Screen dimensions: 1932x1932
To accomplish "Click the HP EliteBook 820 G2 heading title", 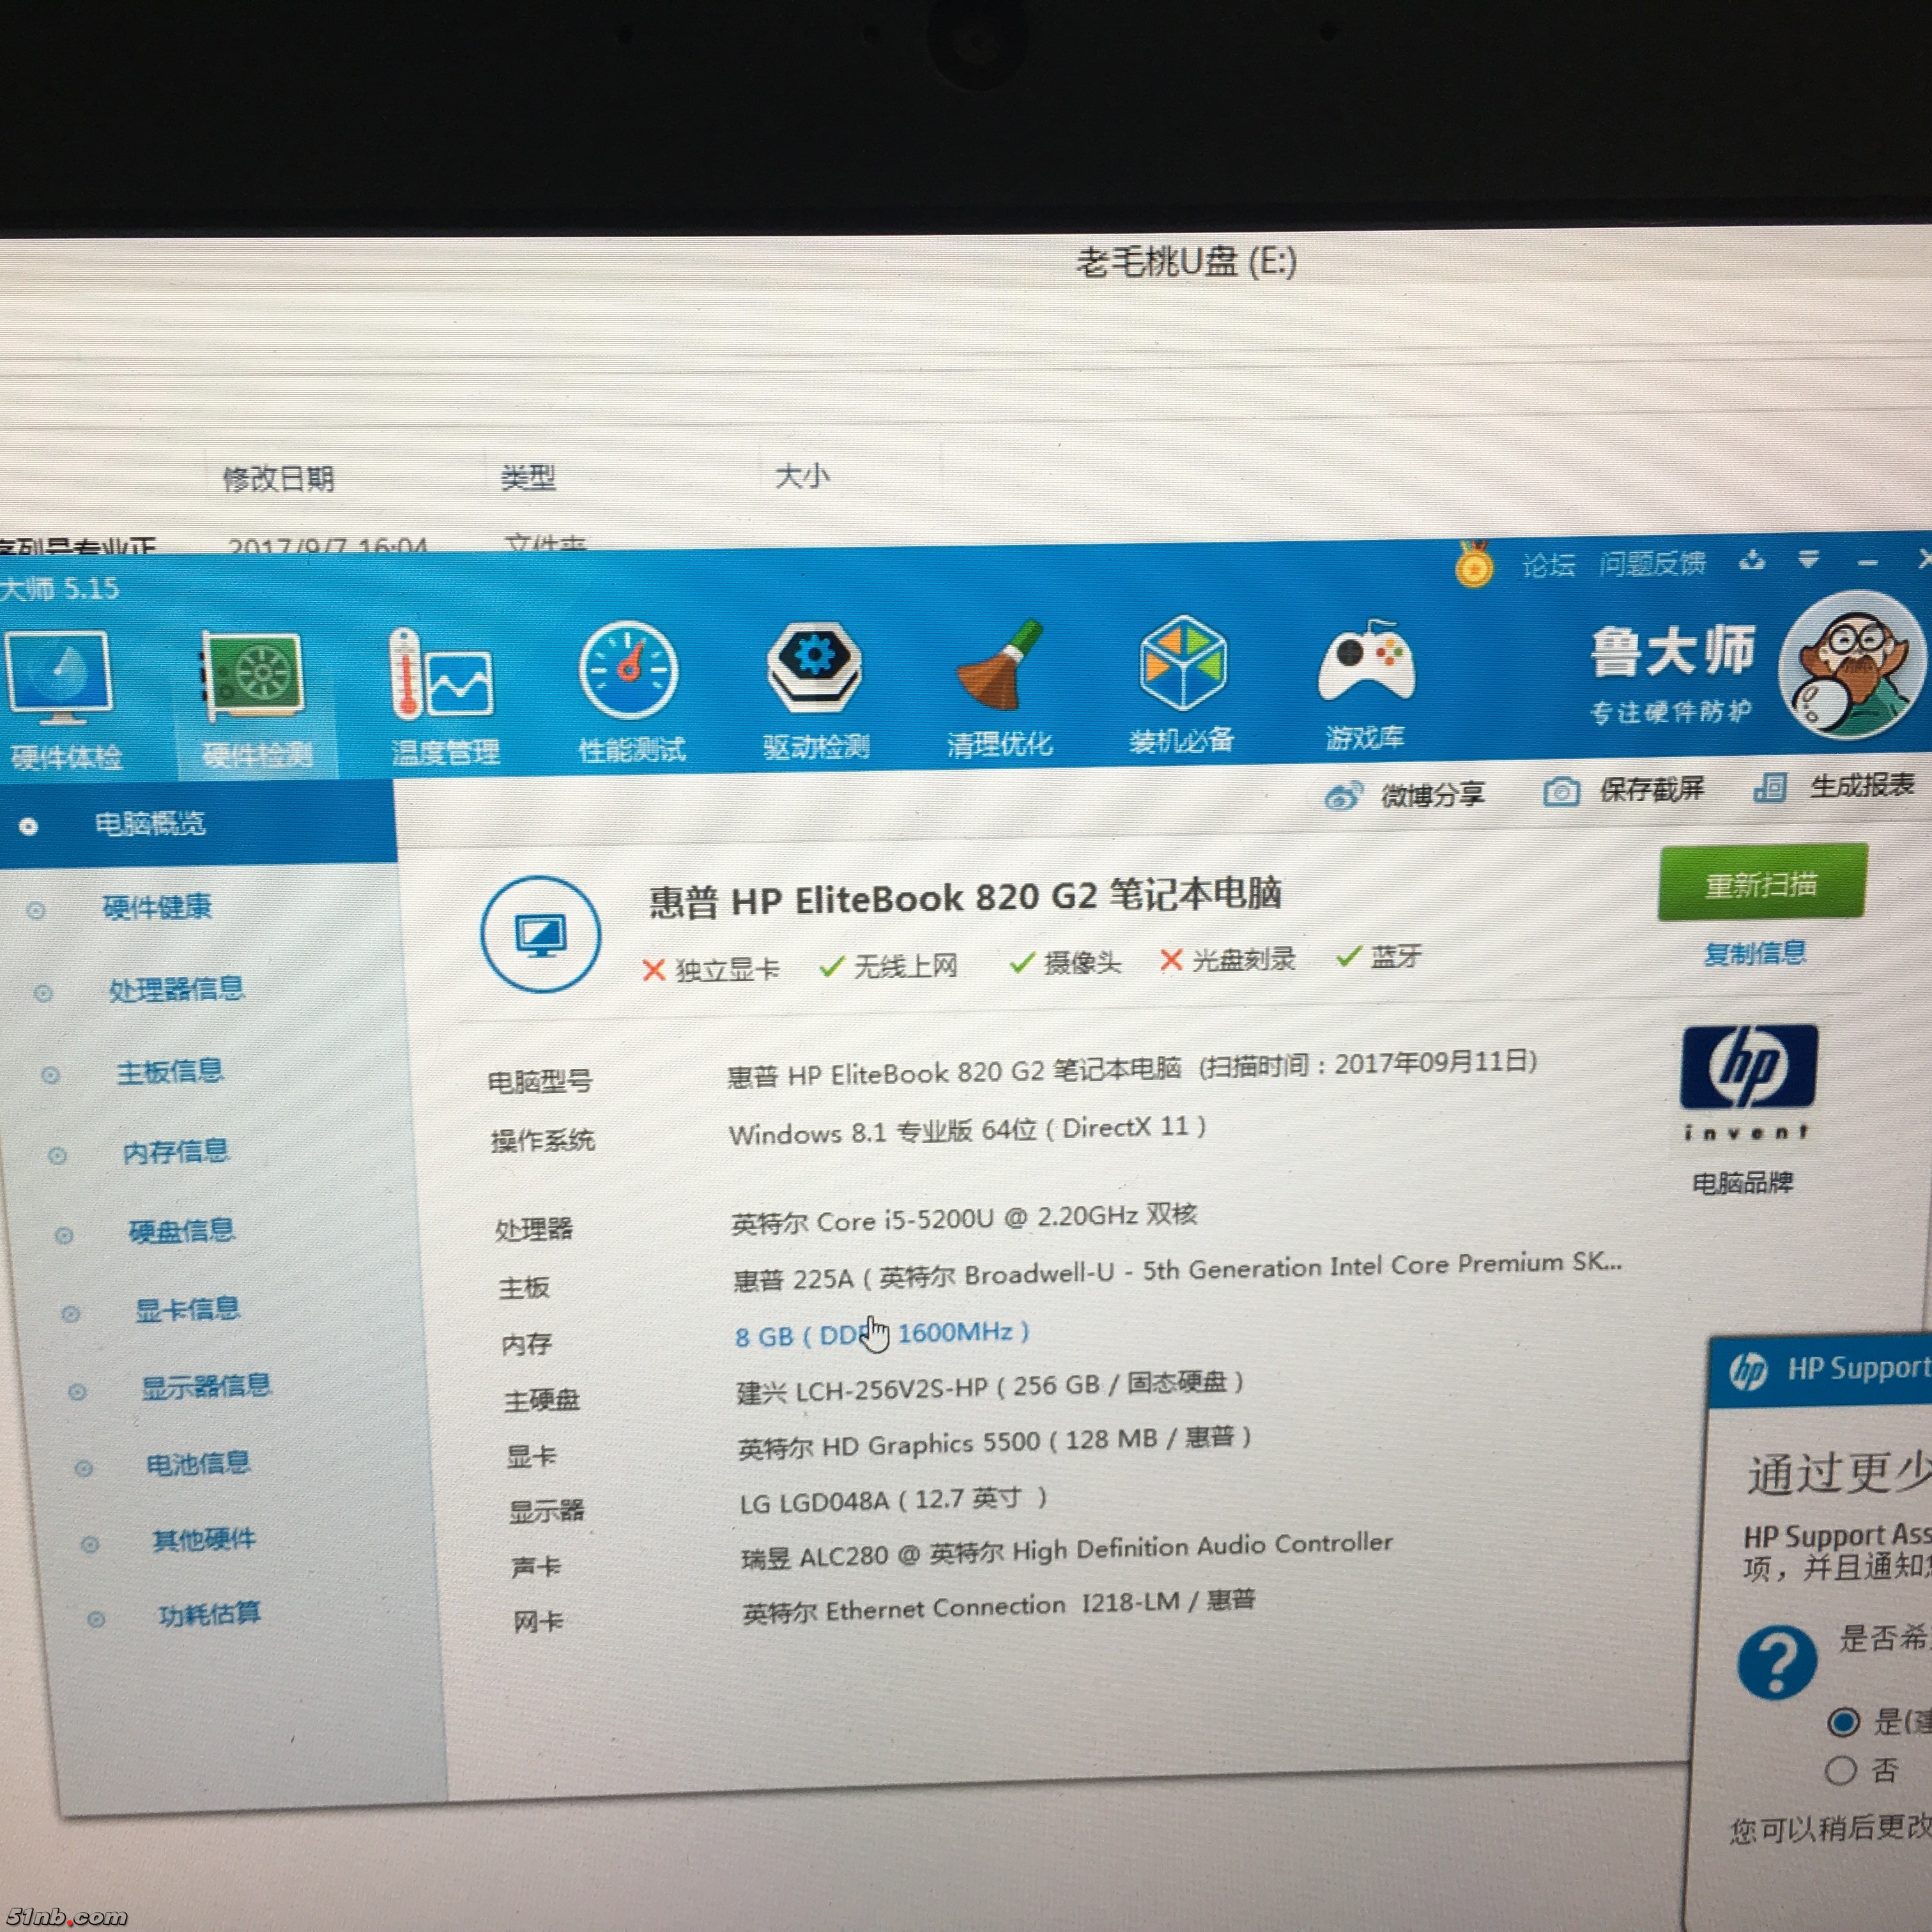I will click(965, 896).
